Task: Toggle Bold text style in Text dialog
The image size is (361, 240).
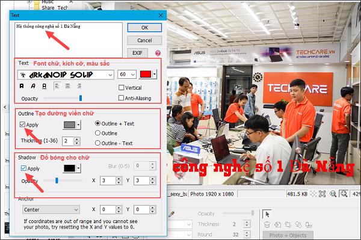Action: pyautogui.click(x=22, y=86)
